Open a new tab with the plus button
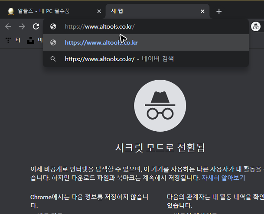This screenshot has height=214, width=264. pyautogui.click(x=219, y=11)
